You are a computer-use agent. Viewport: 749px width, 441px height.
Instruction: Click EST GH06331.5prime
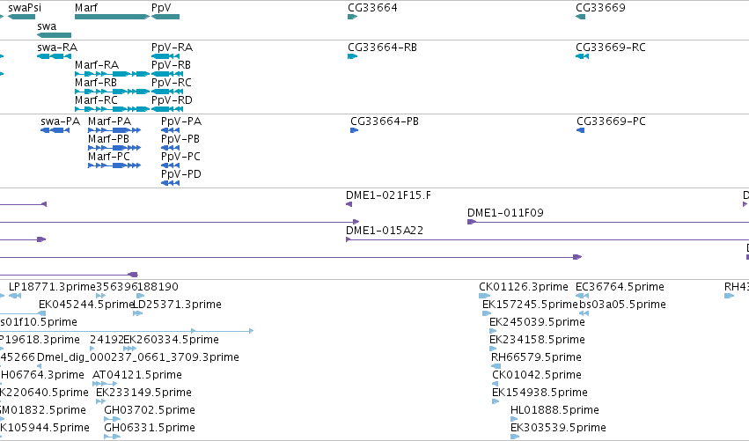point(113,437)
